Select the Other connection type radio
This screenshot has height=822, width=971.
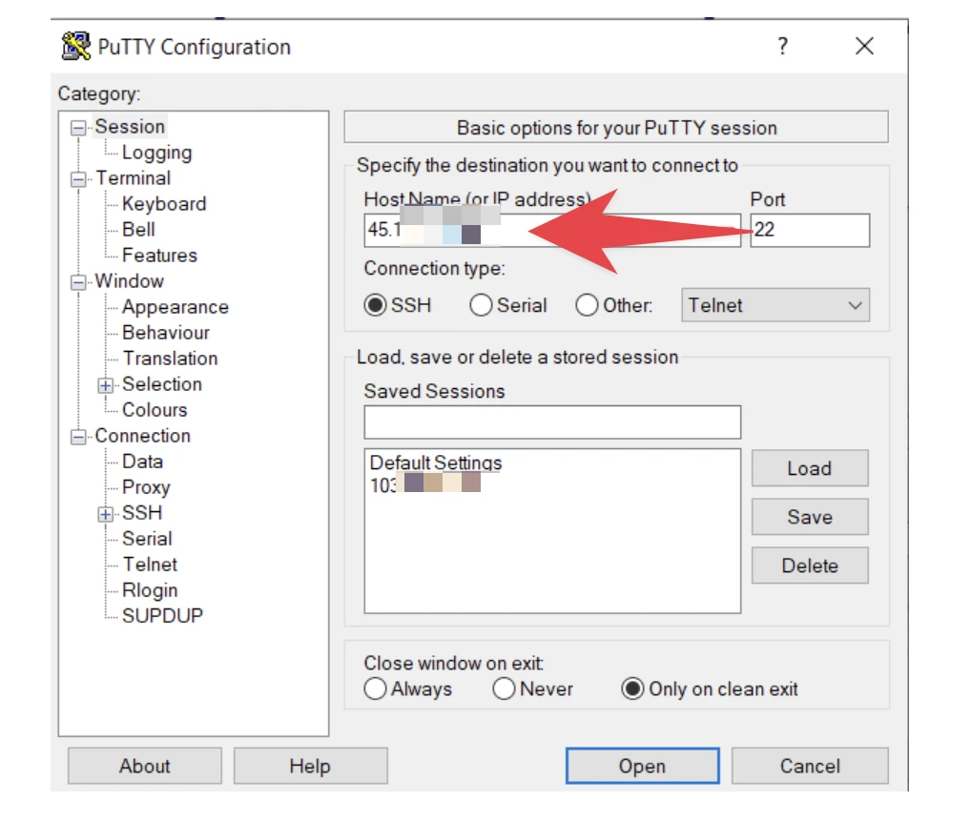(x=587, y=305)
